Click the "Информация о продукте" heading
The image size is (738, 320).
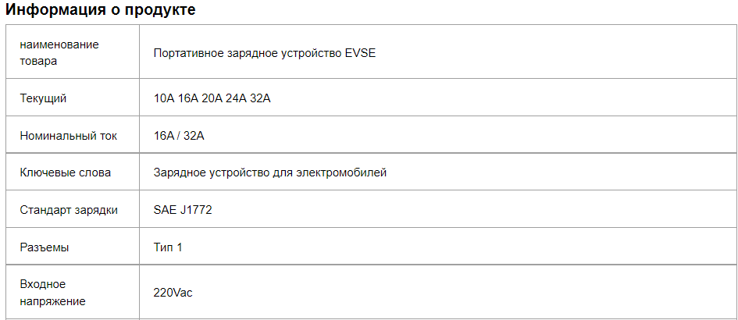tap(100, 10)
